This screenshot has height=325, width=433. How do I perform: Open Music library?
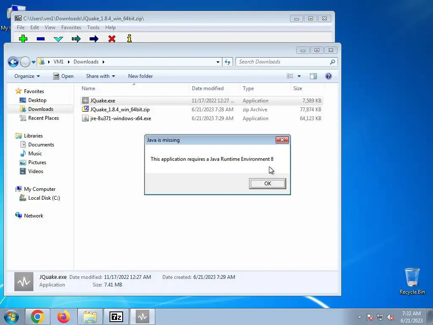(x=35, y=153)
